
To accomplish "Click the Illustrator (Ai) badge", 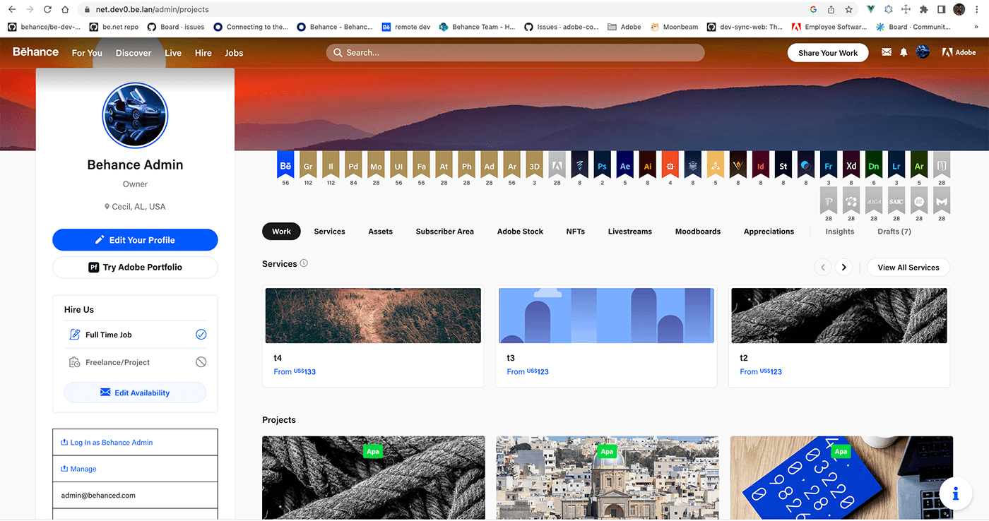I will pos(647,167).
